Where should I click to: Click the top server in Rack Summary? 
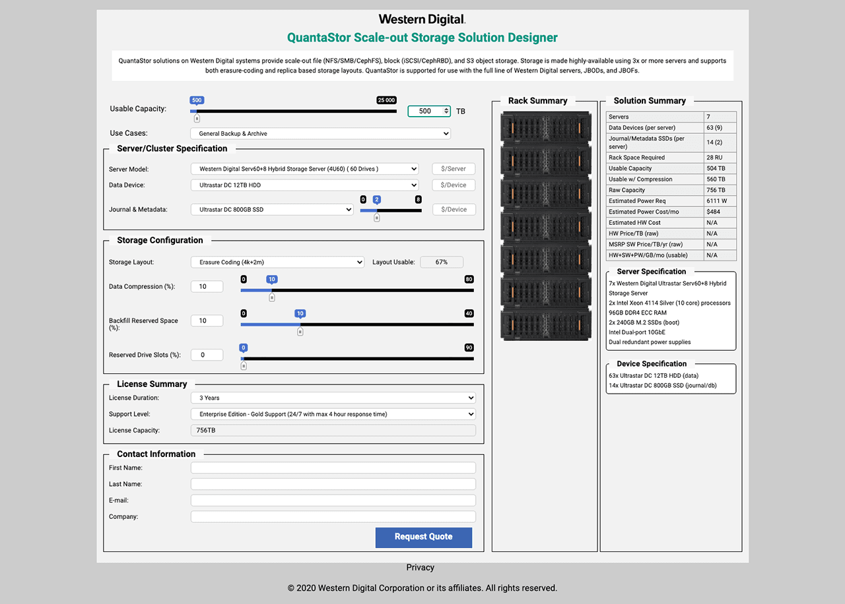click(547, 127)
